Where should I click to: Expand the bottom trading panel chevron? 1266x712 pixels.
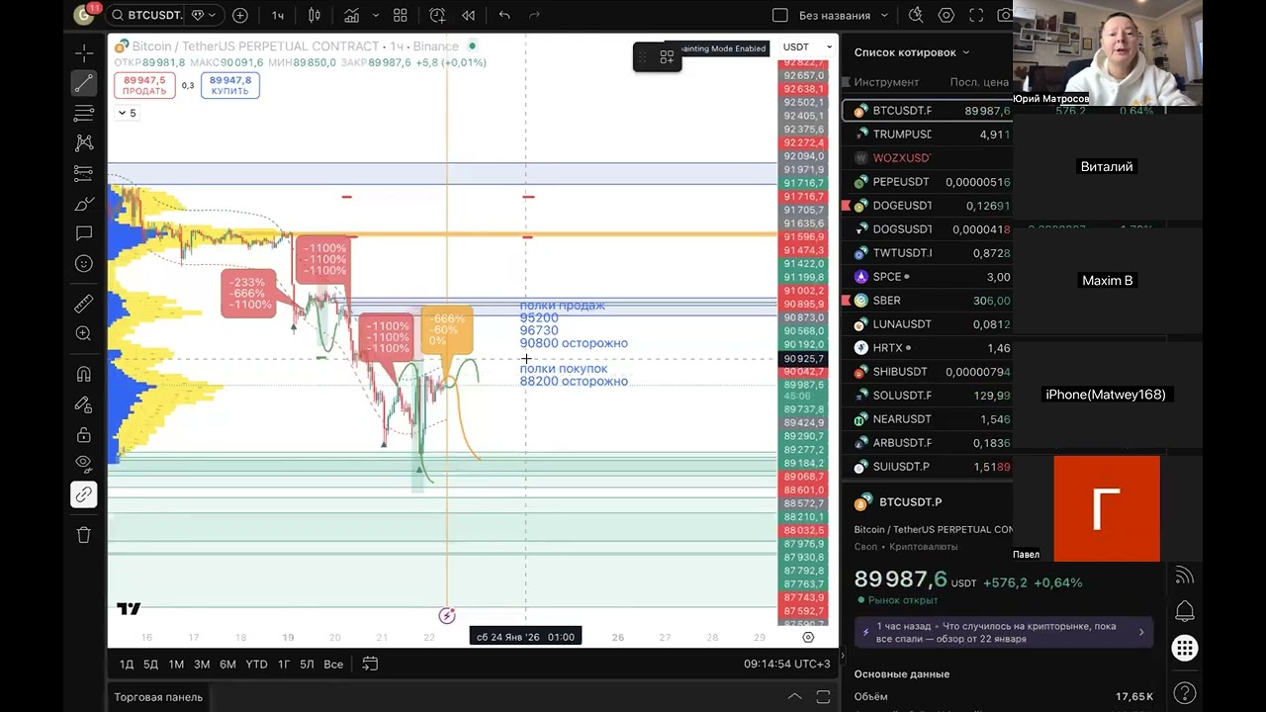794,697
